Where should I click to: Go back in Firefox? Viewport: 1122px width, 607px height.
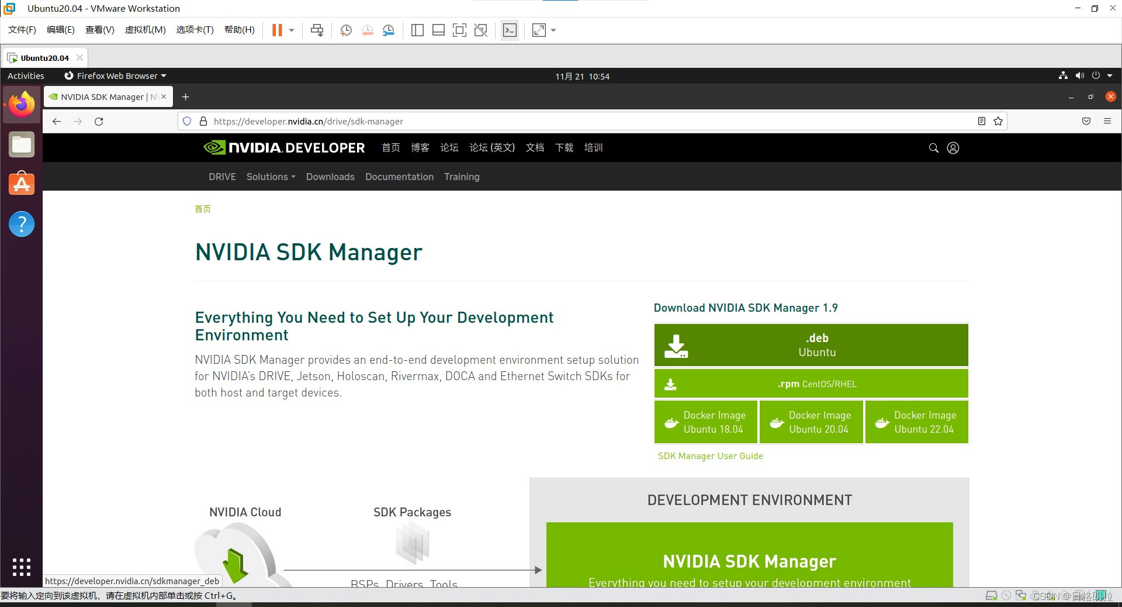point(57,122)
